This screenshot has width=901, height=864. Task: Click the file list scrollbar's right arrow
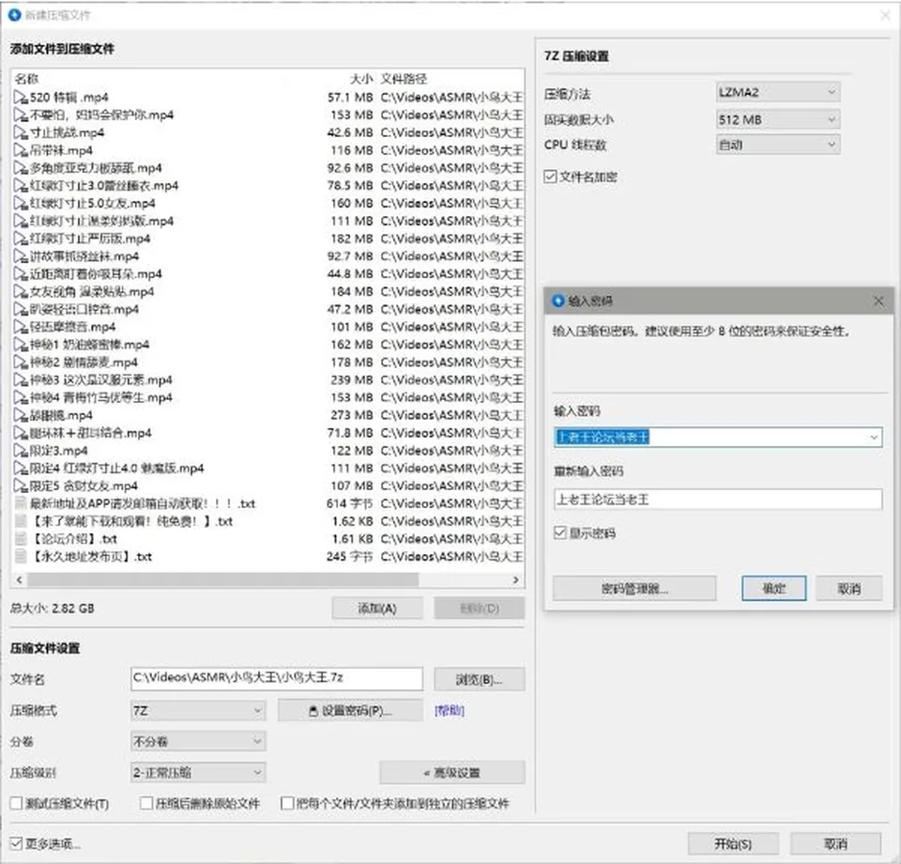click(515, 580)
